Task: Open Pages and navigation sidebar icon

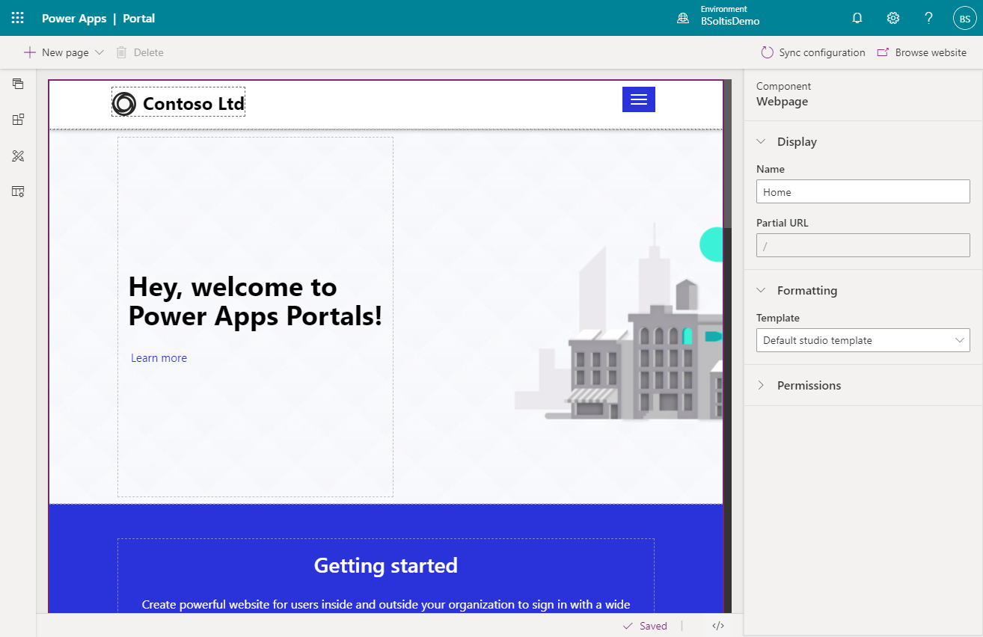Action: pos(18,83)
